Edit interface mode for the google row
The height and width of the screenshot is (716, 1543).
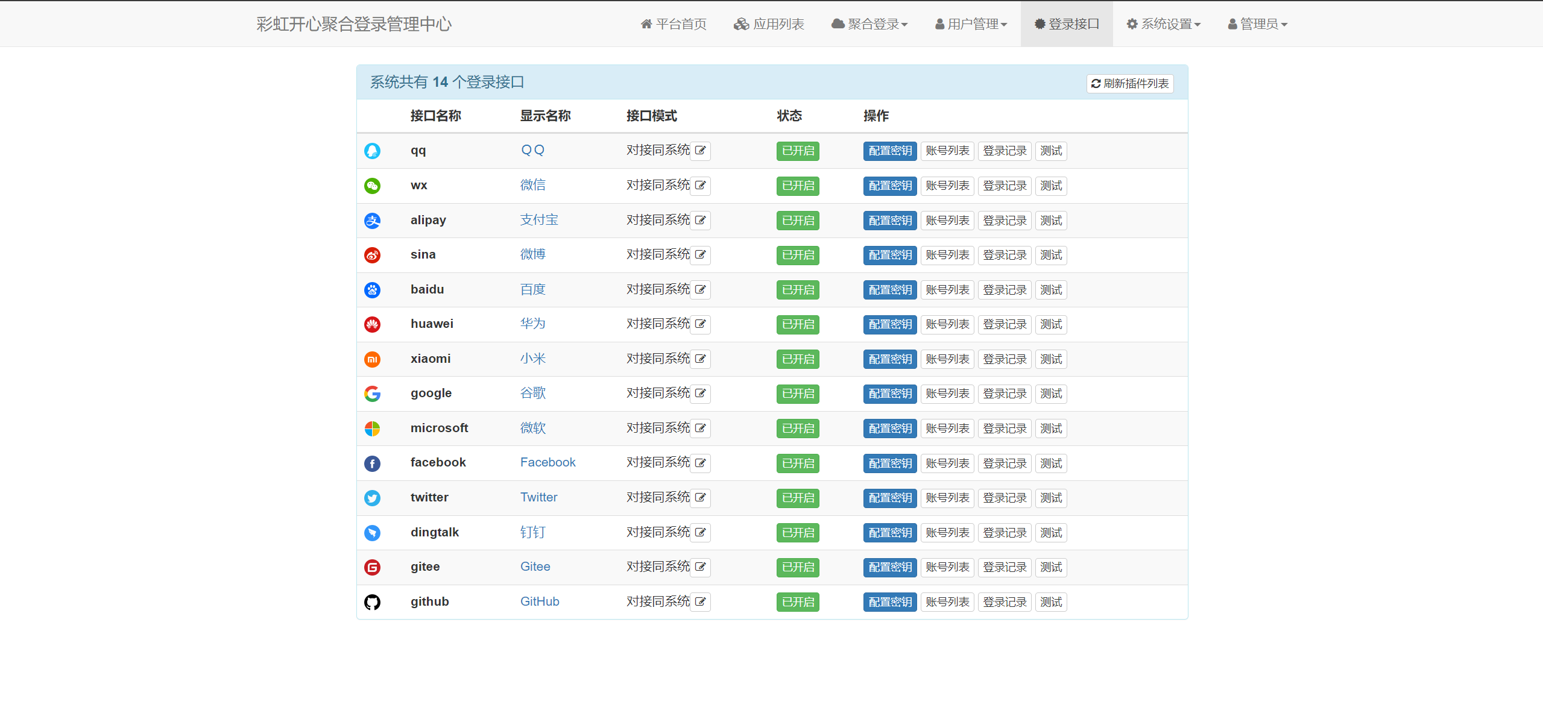pyautogui.click(x=700, y=394)
